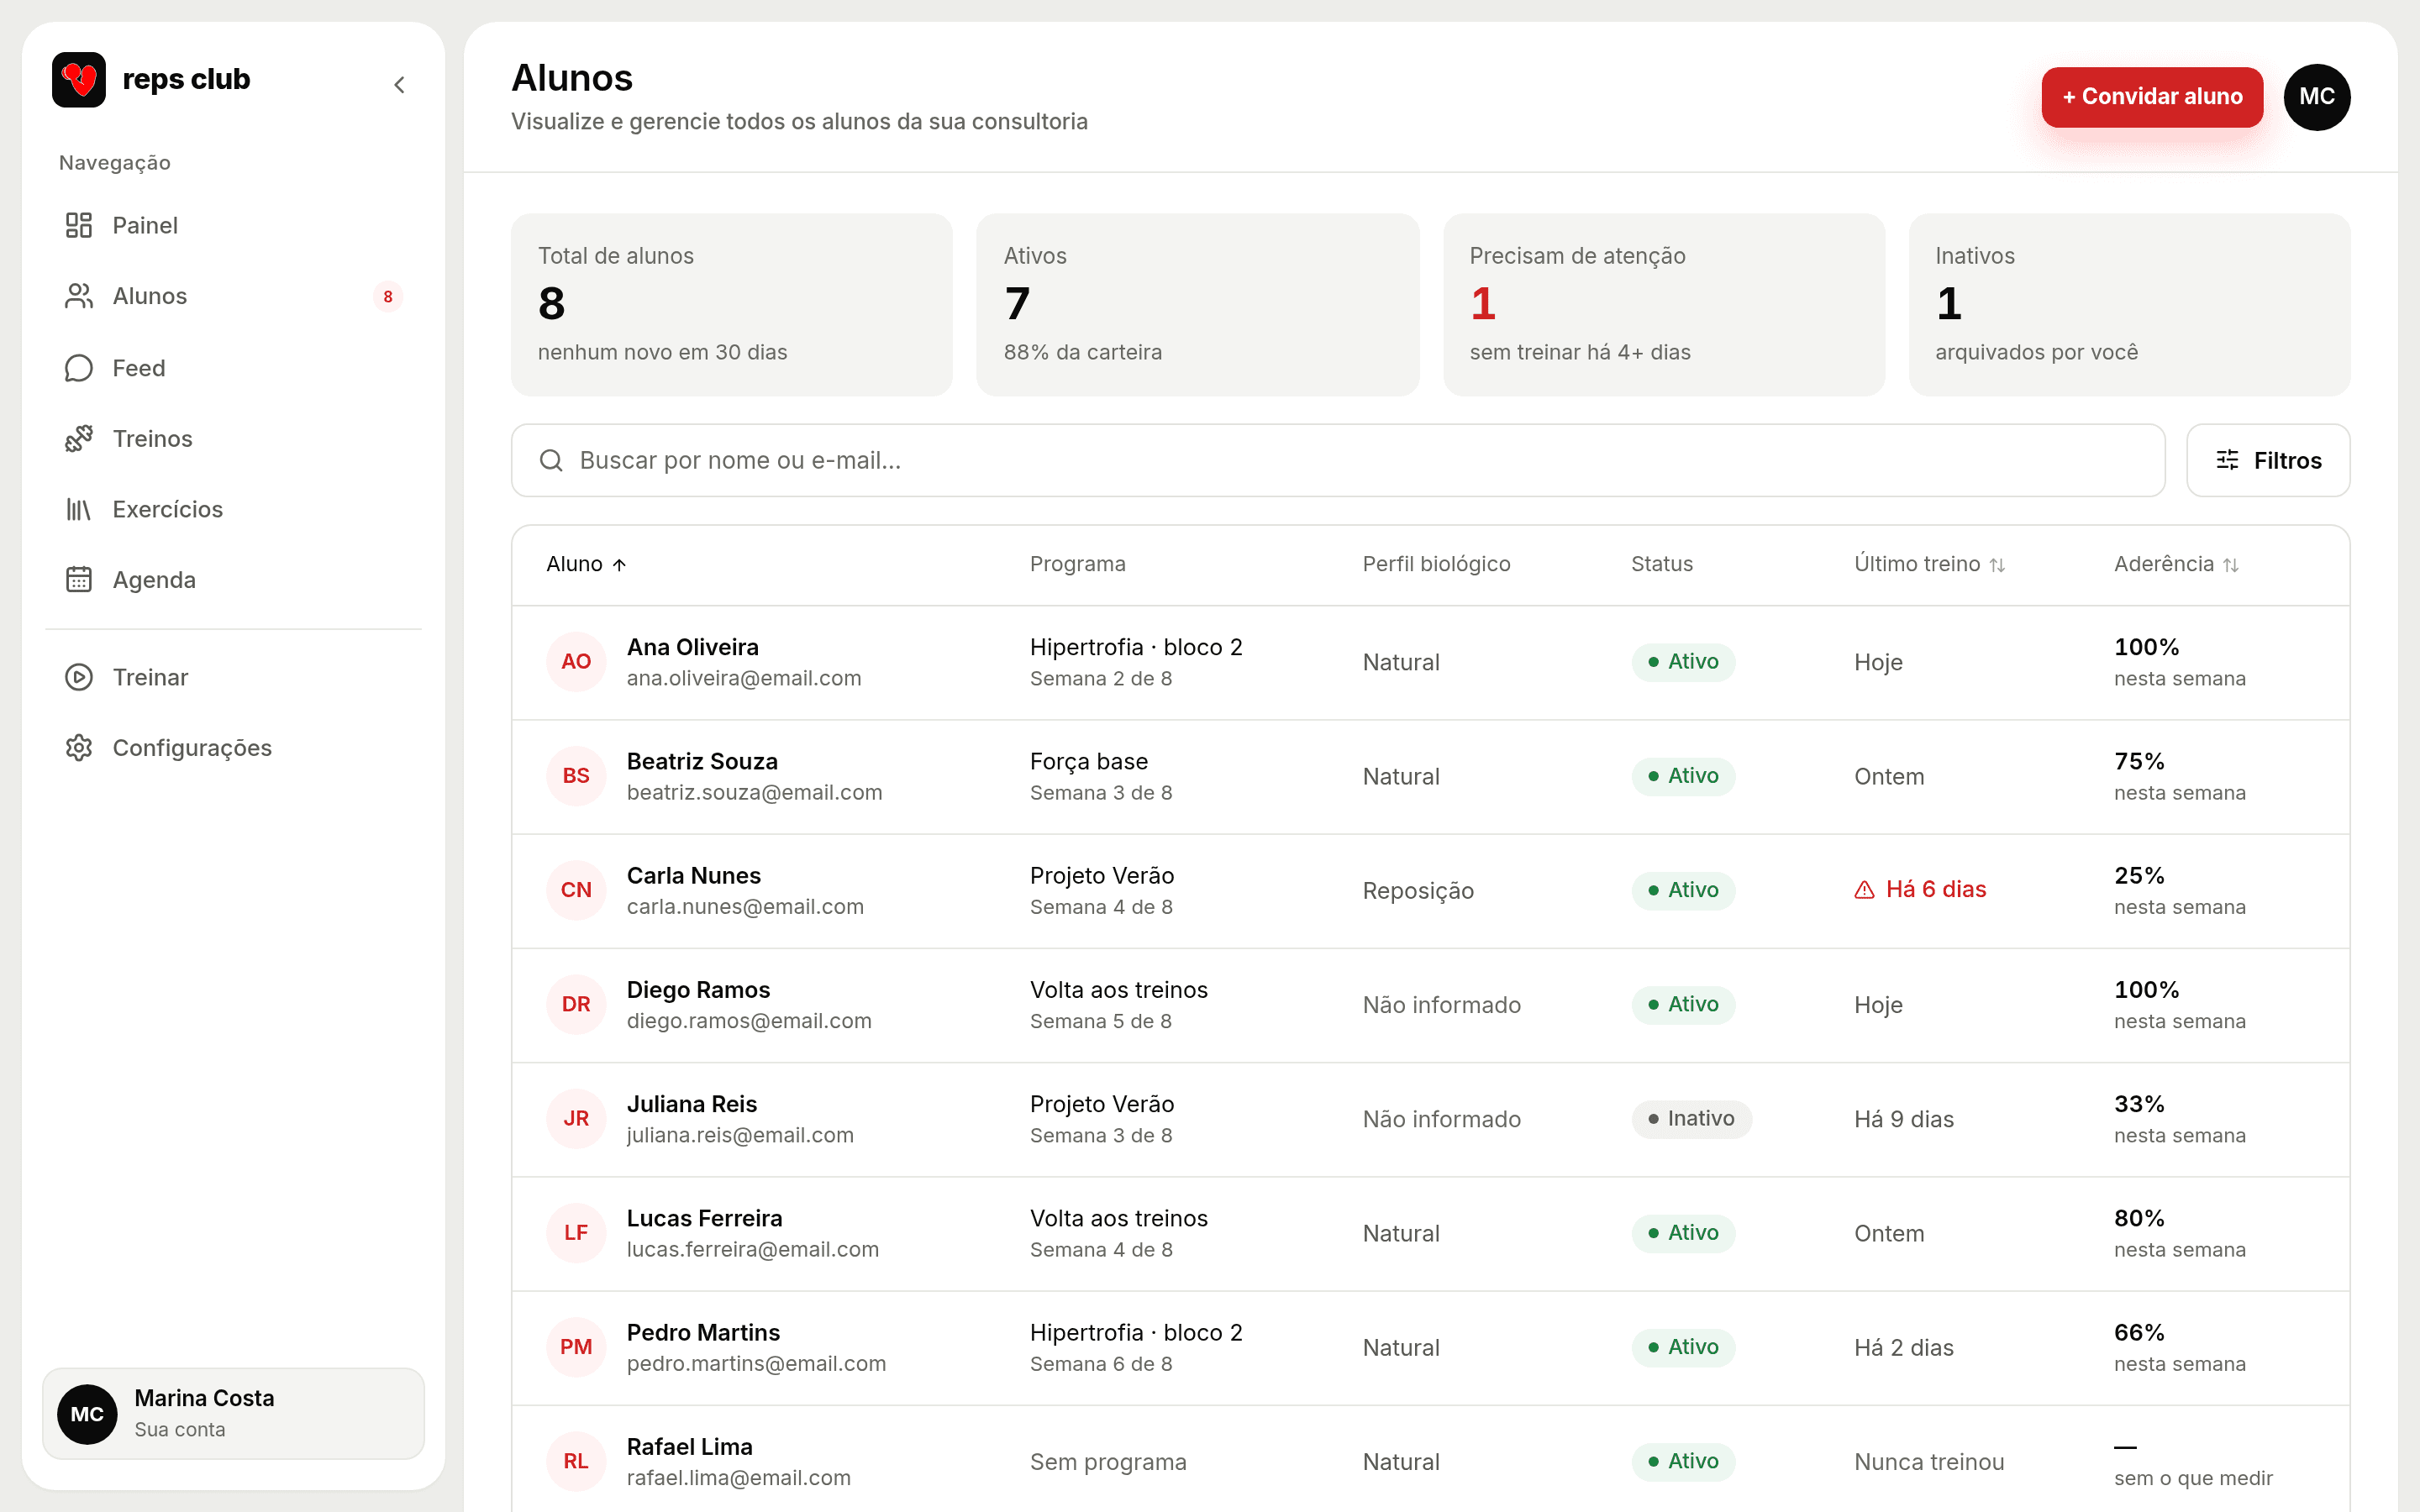The image size is (2420, 1512).
Task: Click the reps club heart logo
Action: click(79, 79)
